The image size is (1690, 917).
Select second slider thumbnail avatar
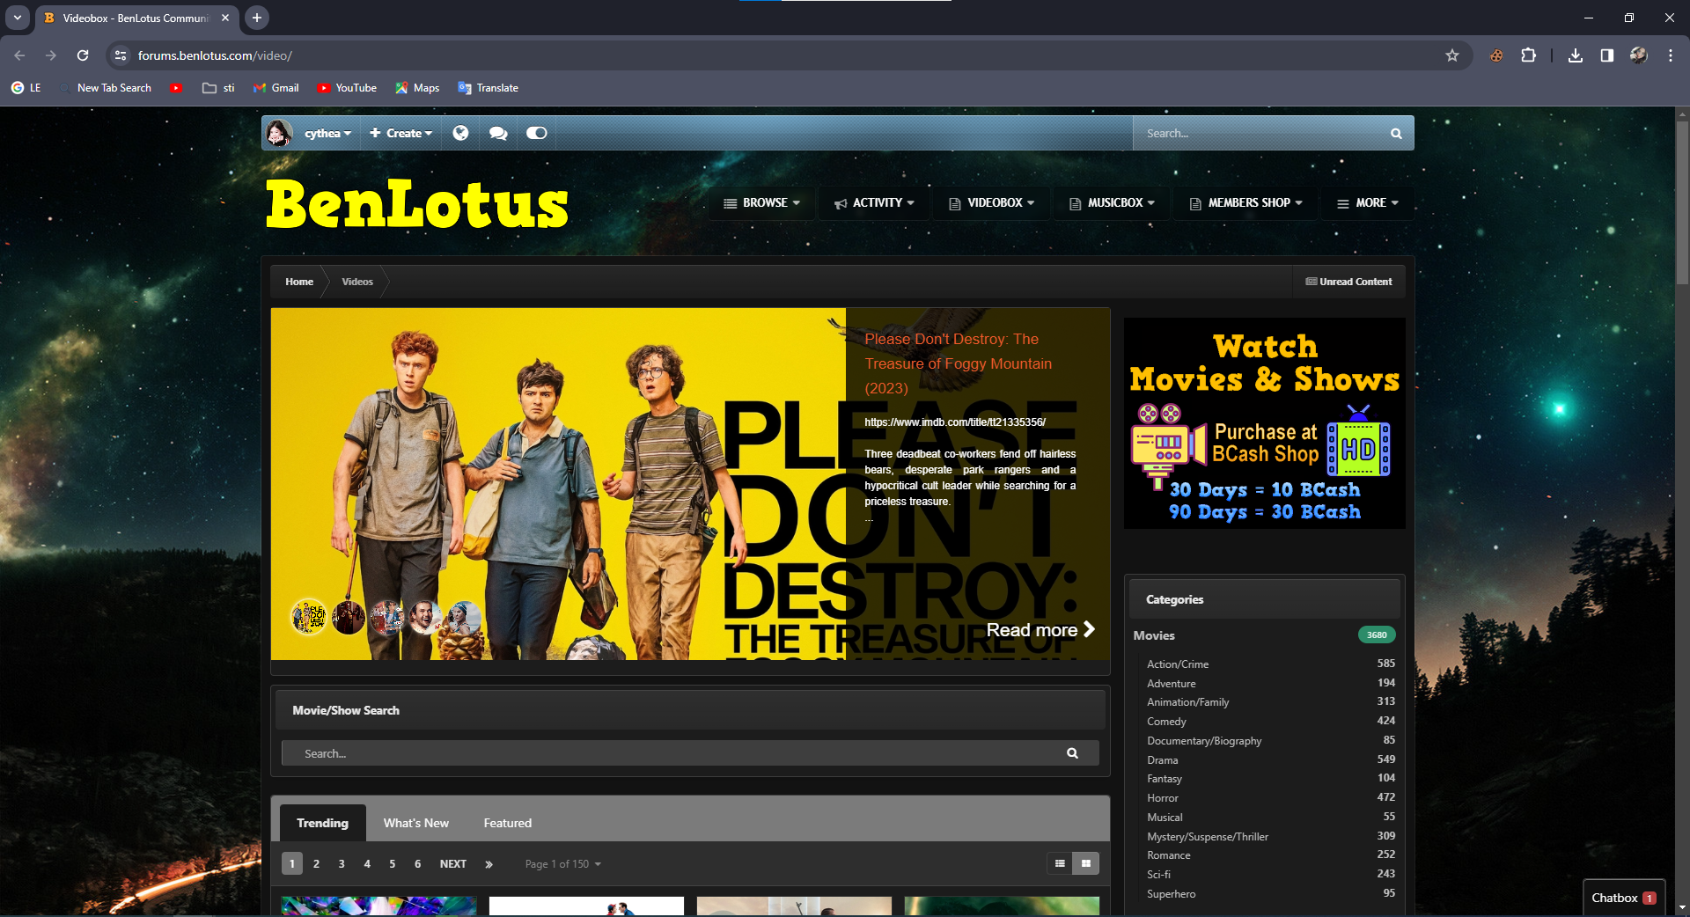[349, 617]
